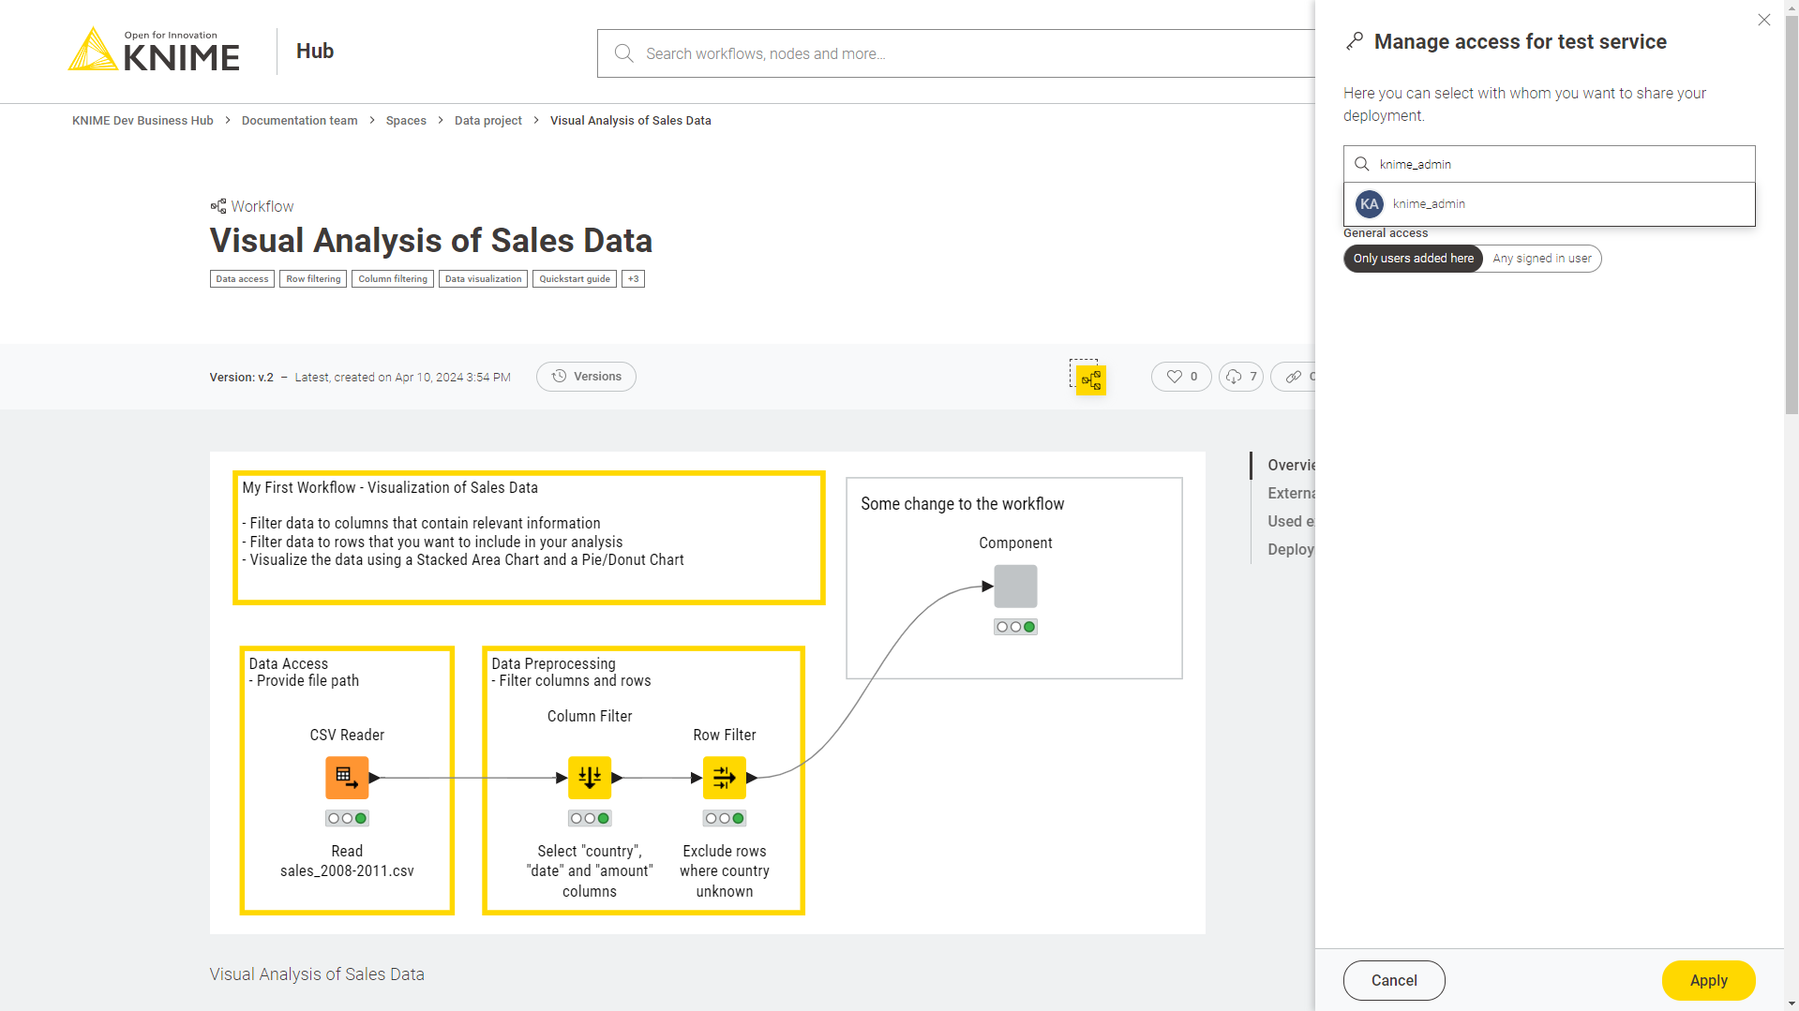The width and height of the screenshot is (1799, 1011).
Task: Click the workflow search input field
Action: click(956, 53)
